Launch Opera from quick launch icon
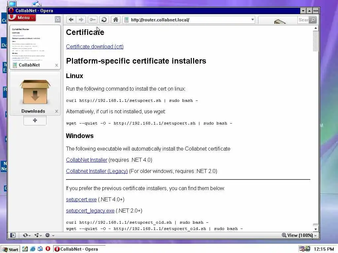 coord(48,249)
